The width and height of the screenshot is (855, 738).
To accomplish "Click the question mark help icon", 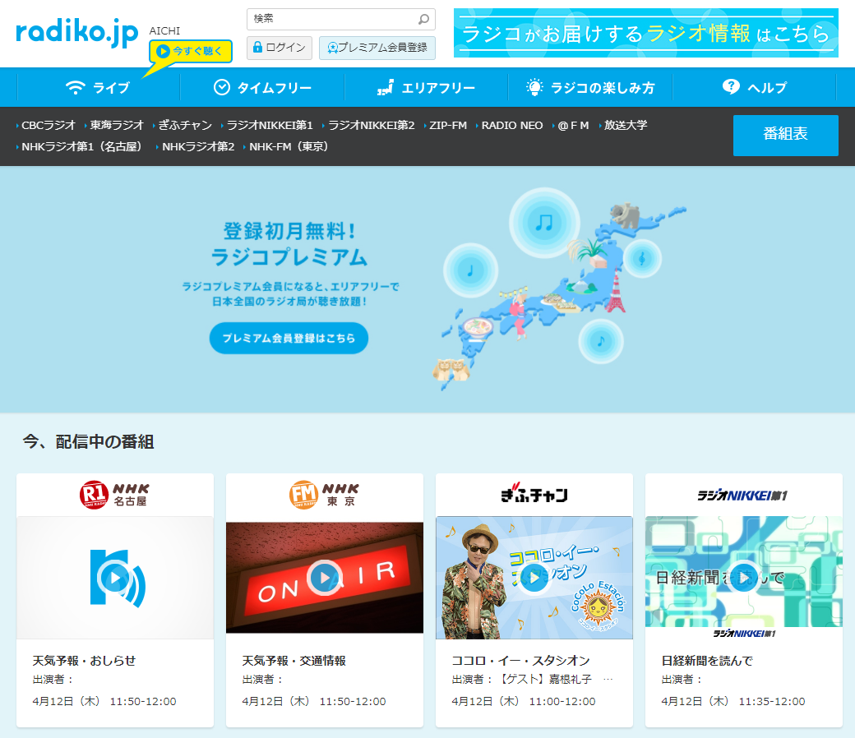I will coord(731,86).
